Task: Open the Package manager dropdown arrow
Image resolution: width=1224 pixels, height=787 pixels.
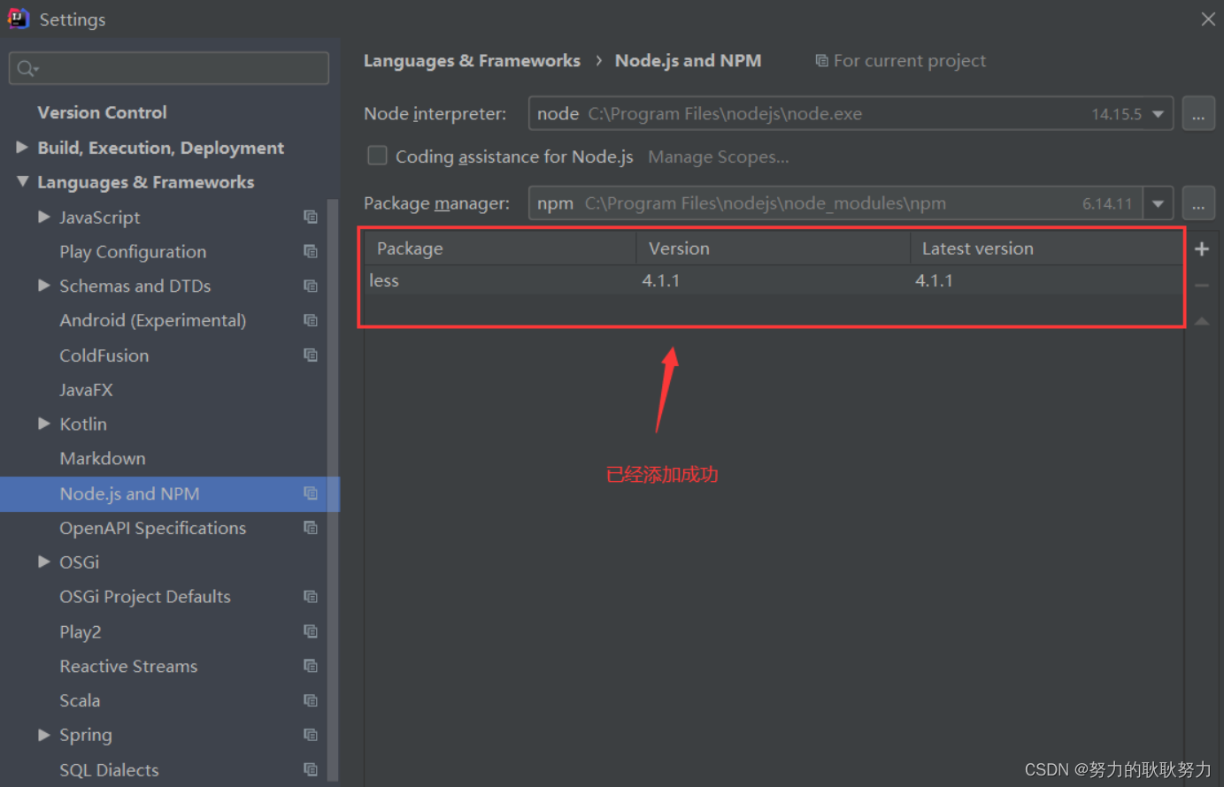Action: point(1158,203)
